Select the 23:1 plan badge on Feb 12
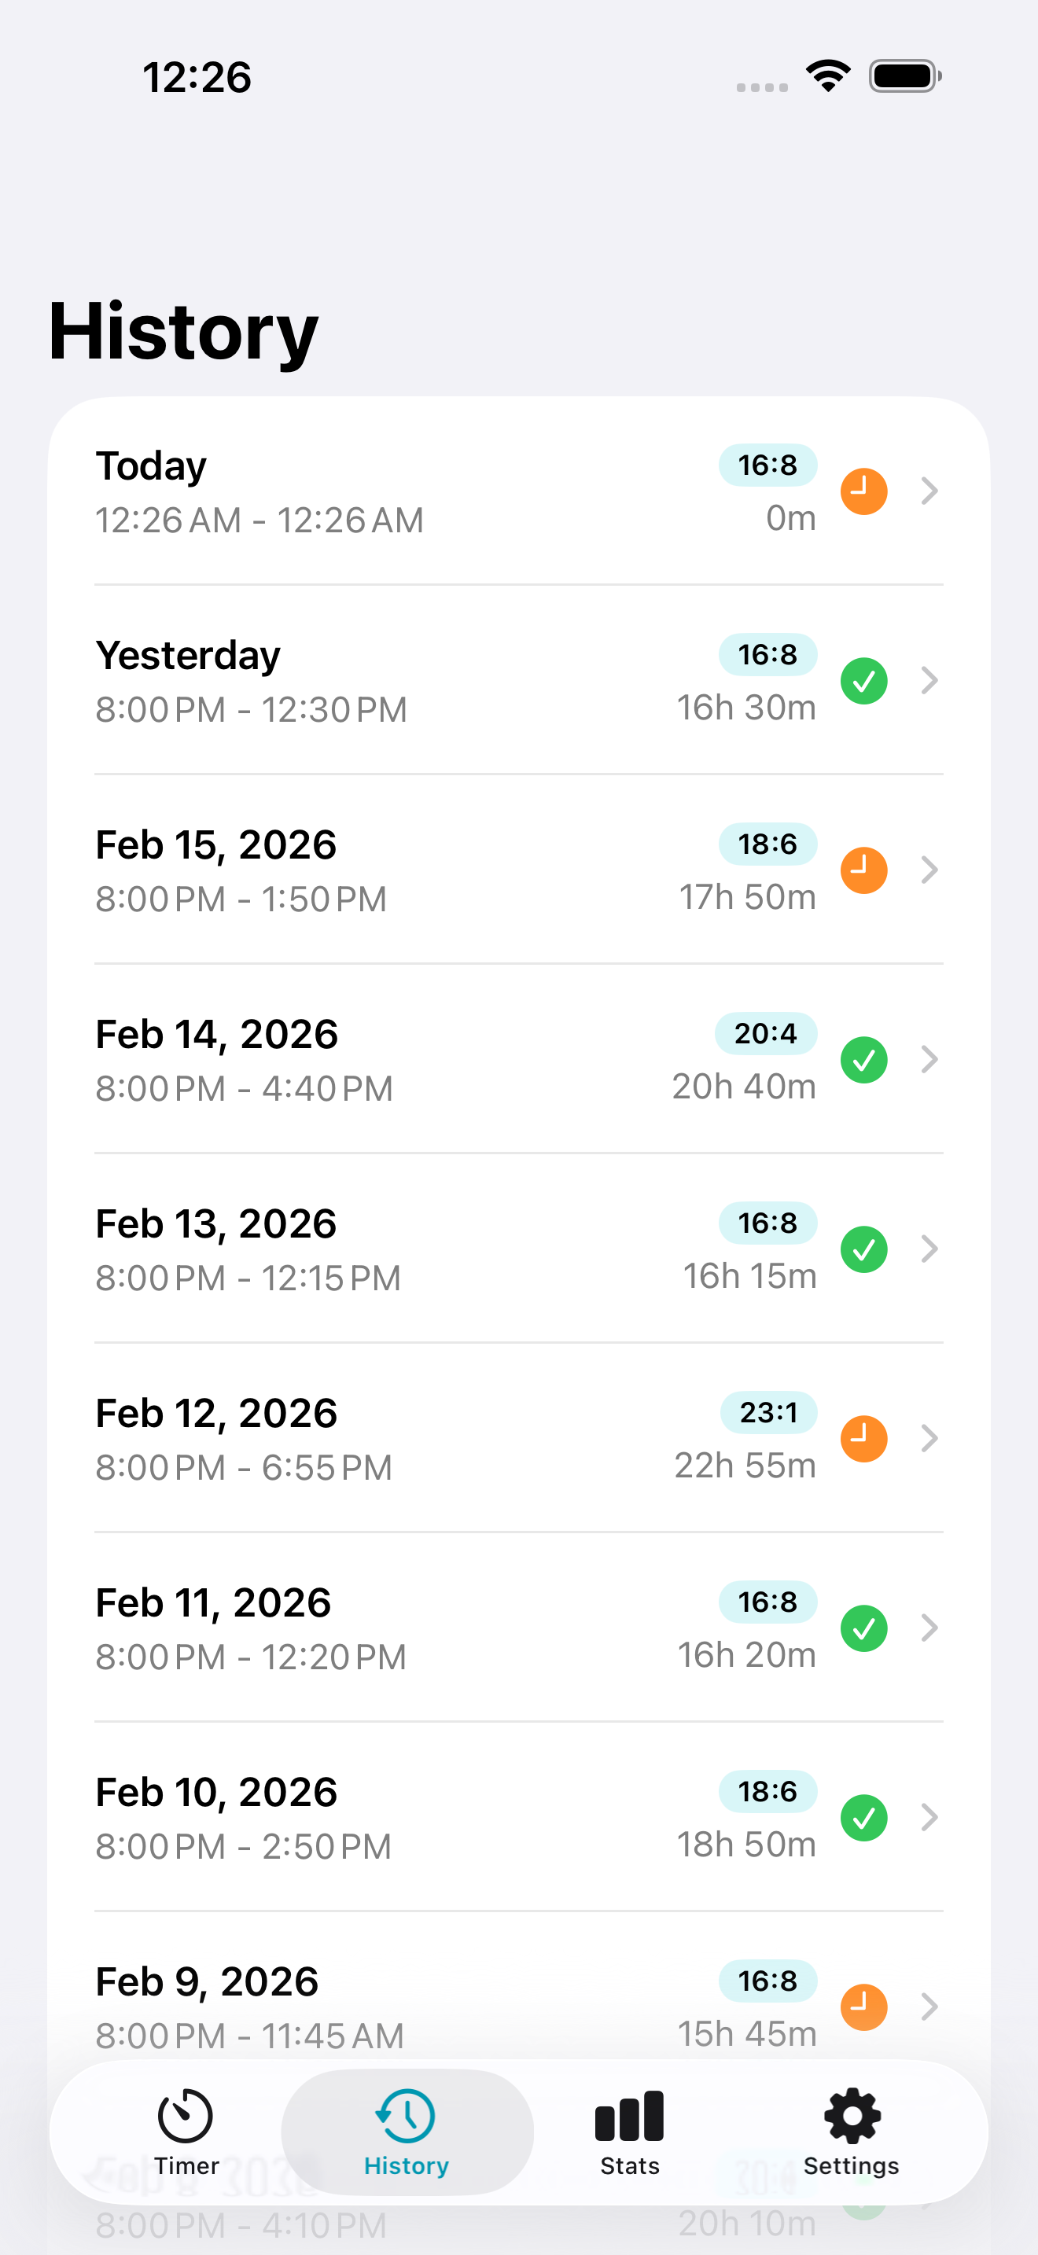This screenshot has height=2255, width=1038. (x=768, y=1413)
